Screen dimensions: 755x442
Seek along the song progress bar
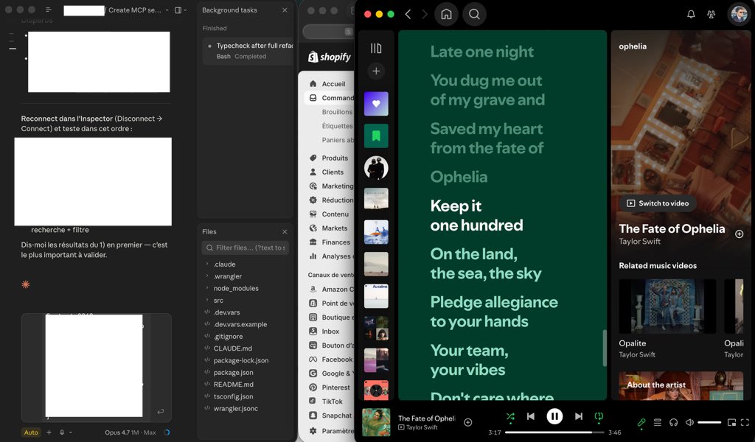click(554, 432)
